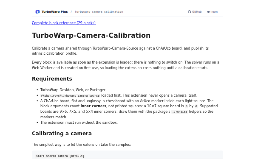The height and width of the screenshot is (159, 255).
Task: Click the GitHub octocat icon
Action: 189,12
